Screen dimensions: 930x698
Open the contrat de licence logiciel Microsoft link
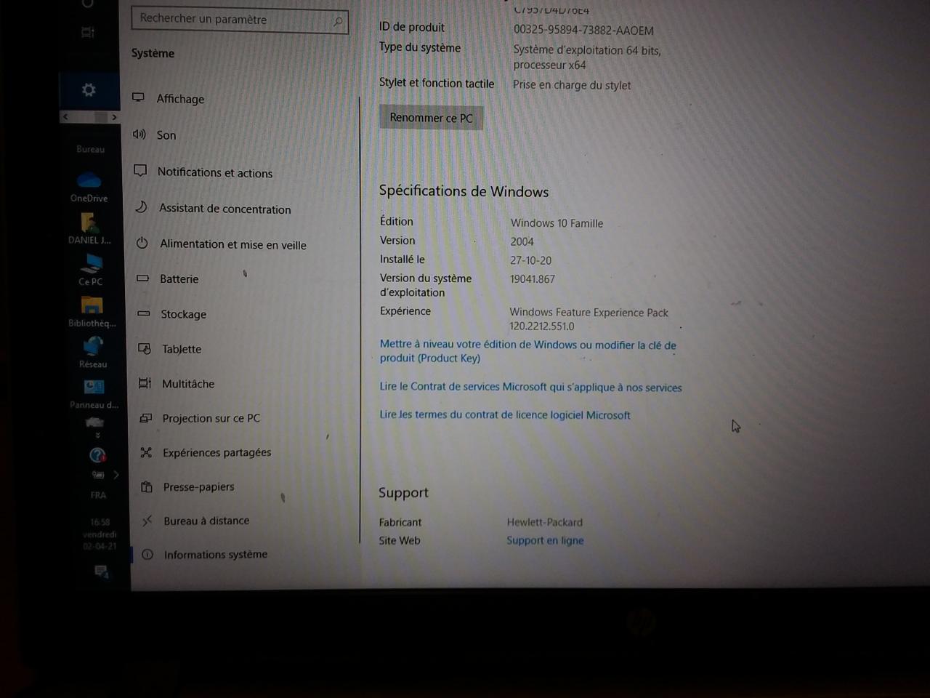[x=505, y=415]
